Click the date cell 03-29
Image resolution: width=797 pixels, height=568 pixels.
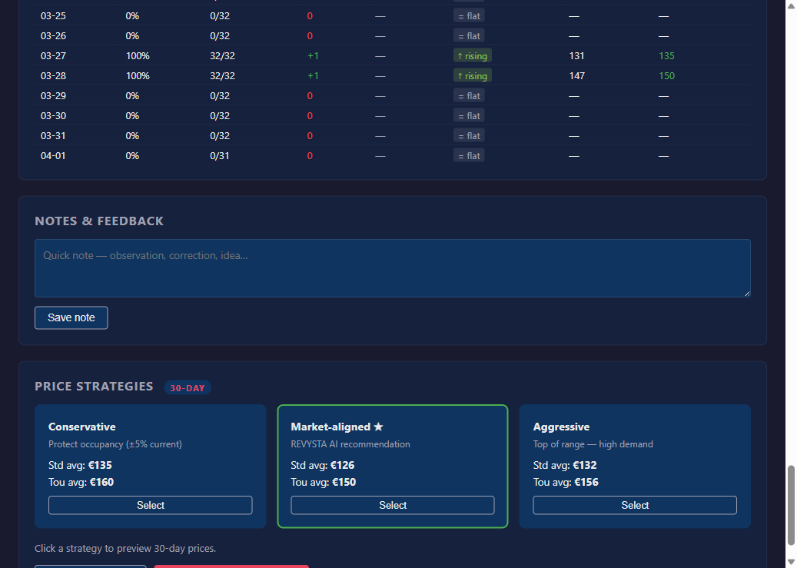pos(53,95)
